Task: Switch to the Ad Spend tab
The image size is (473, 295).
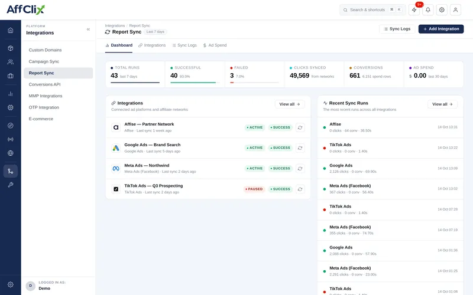Action: [x=215, y=45]
